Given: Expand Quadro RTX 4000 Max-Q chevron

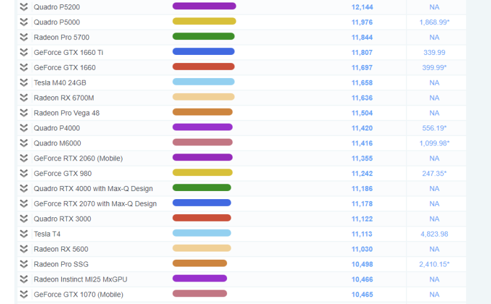Looking at the screenshot, I should [x=24, y=189].
